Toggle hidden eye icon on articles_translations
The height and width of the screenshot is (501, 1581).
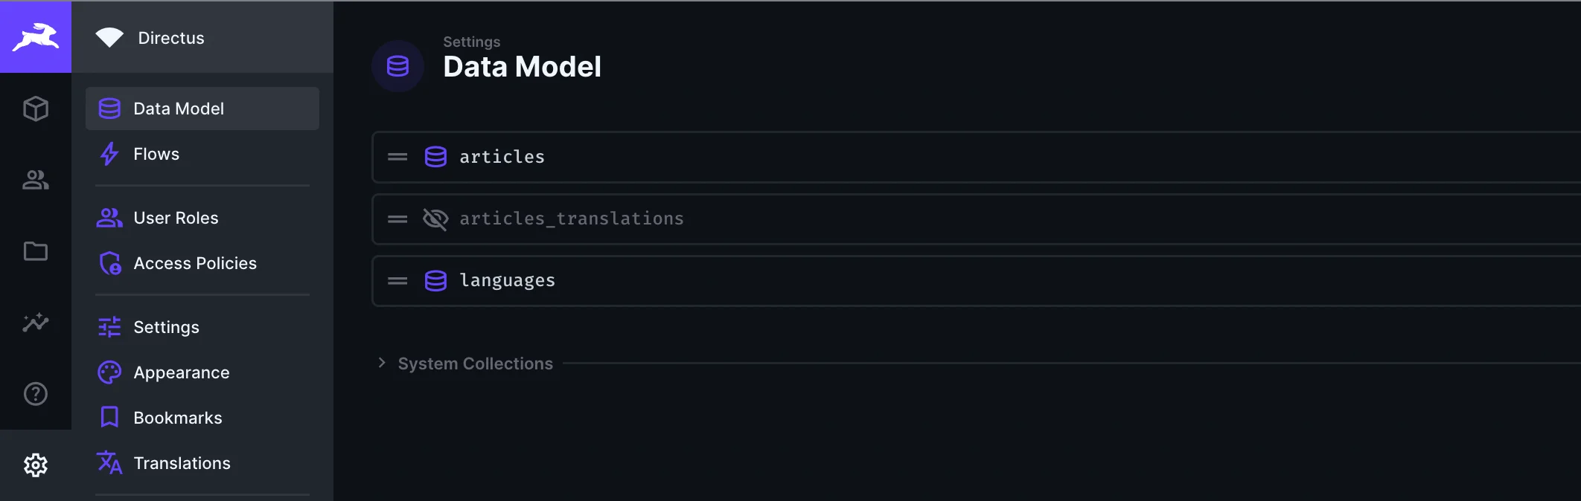[435, 219]
